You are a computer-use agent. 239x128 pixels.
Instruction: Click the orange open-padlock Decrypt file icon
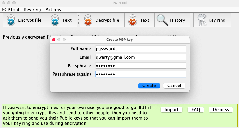88,20
